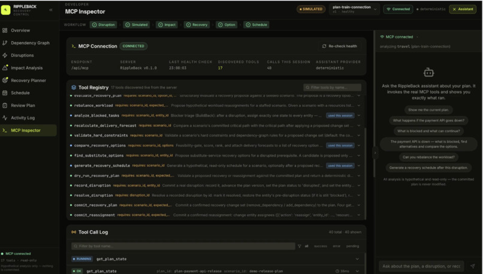Click record_disruption tool name
This screenshot has height=274, width=483.
[x=92, y=185]
